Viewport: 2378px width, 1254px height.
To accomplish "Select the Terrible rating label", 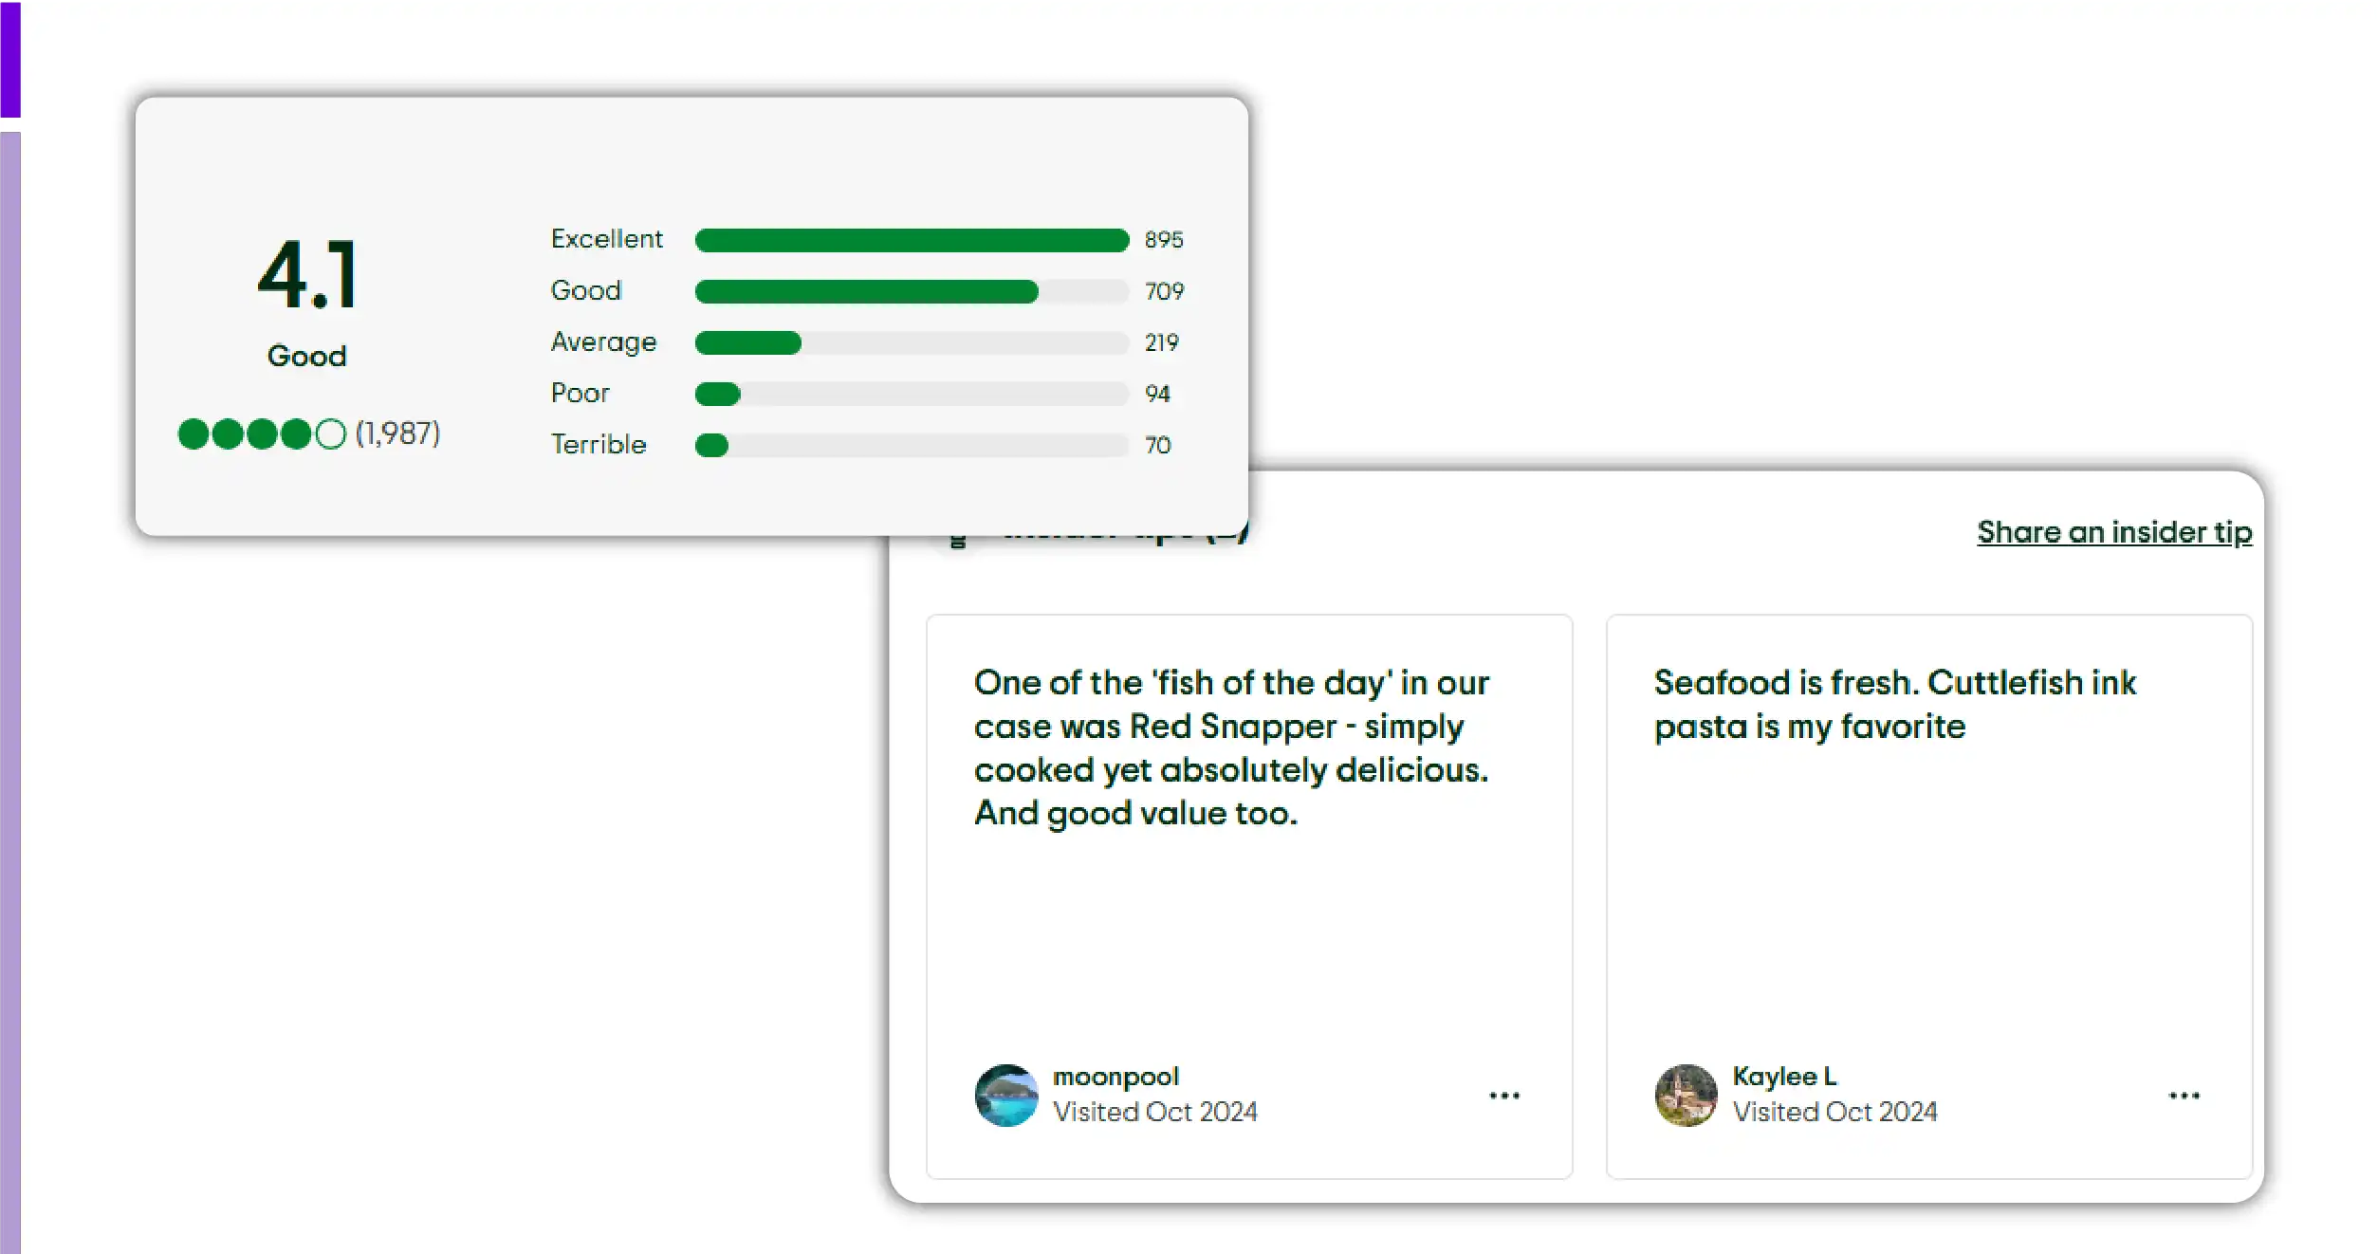I will pyautogui.click(x=599, y=444).
